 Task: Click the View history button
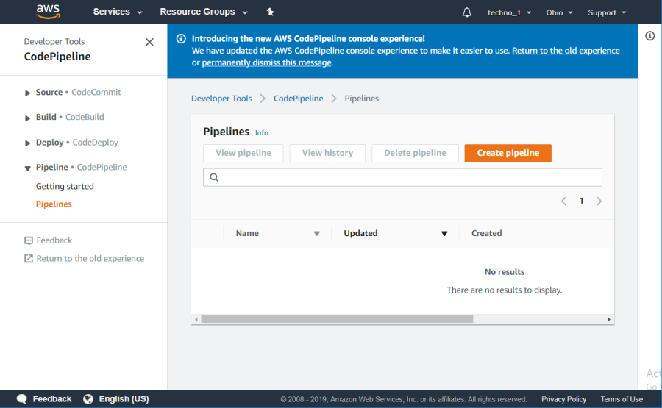click(x=327, y=153)
